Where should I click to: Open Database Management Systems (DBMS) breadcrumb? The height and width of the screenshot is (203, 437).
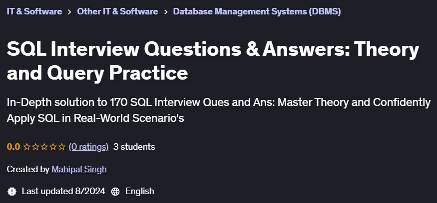tap(257, 11)
